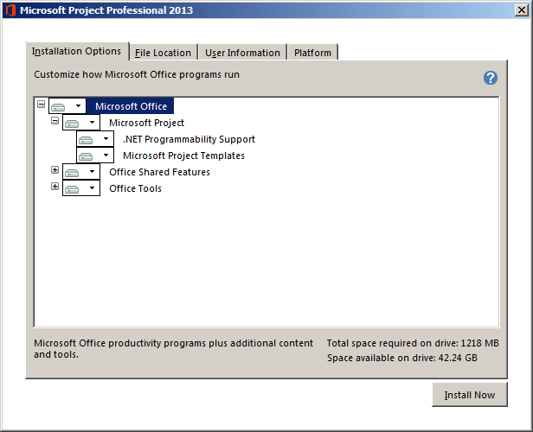Screen dimensions: 533x432
Task: Click the Office logo in title bar
Action: [x=10, y=10]
